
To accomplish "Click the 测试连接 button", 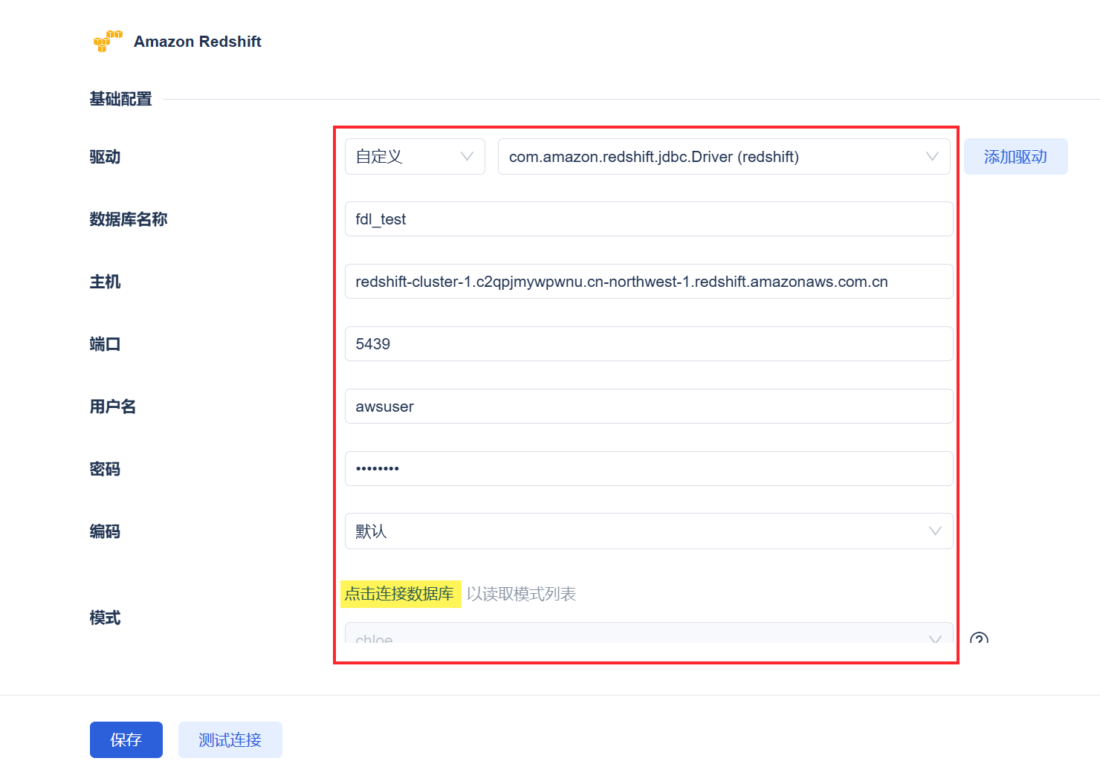I will 230,739.
